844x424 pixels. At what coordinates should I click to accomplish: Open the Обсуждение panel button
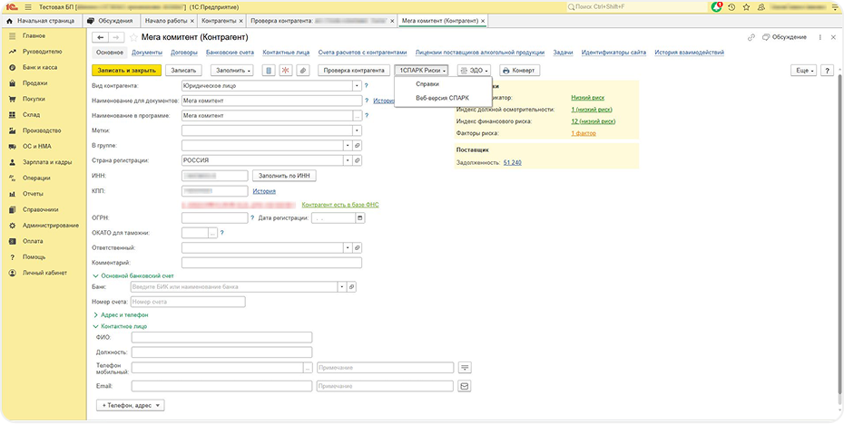[x=784, y=37]
